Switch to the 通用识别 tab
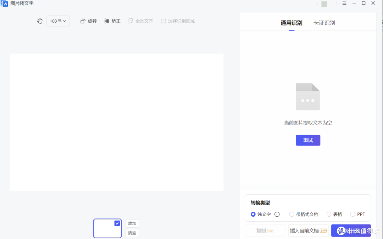This screenshot has height=239, width=383. [292, 23]
